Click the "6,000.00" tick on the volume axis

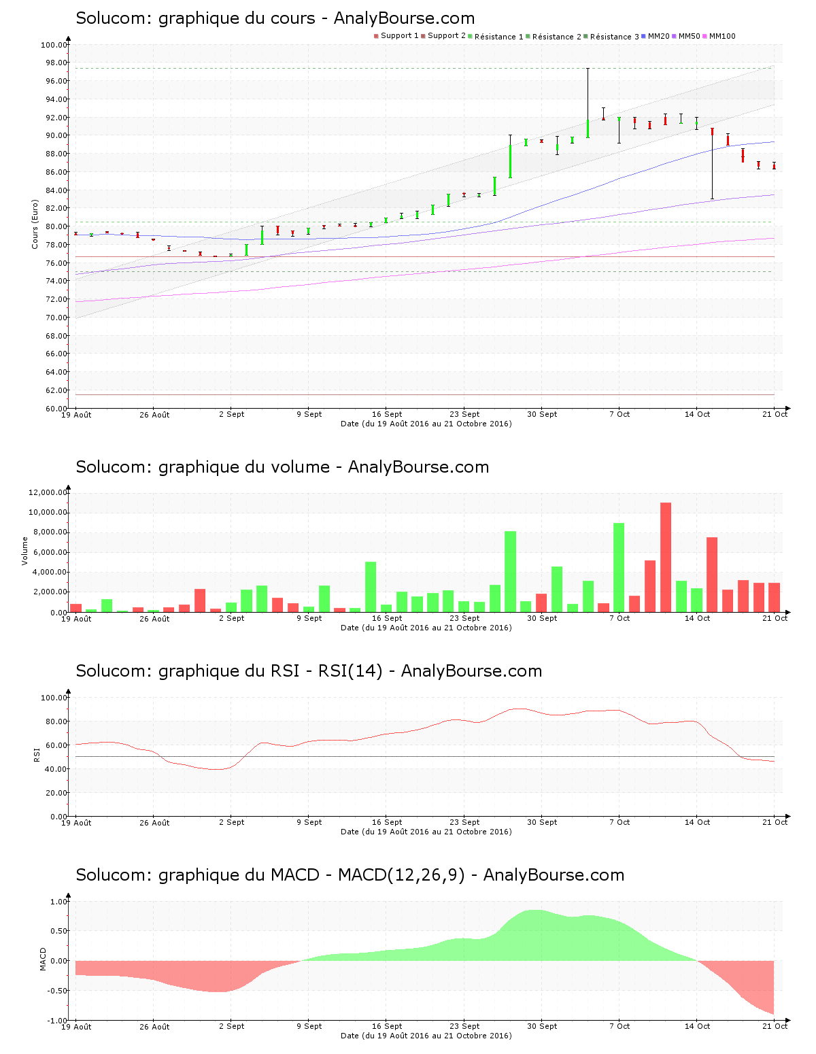point(50,553)
